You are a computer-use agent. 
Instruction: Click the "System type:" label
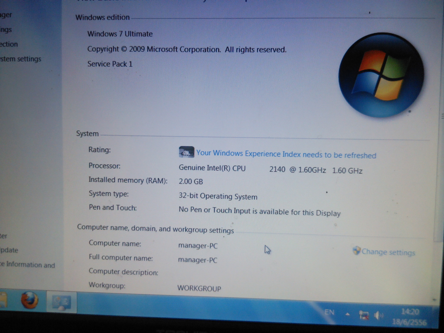pos(109,194)
